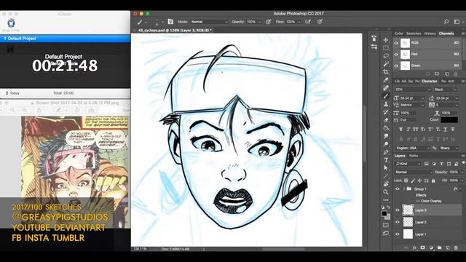Select the Path Selection tool
The width and height of the screenshot is (466, 262).
click(386, 168)
